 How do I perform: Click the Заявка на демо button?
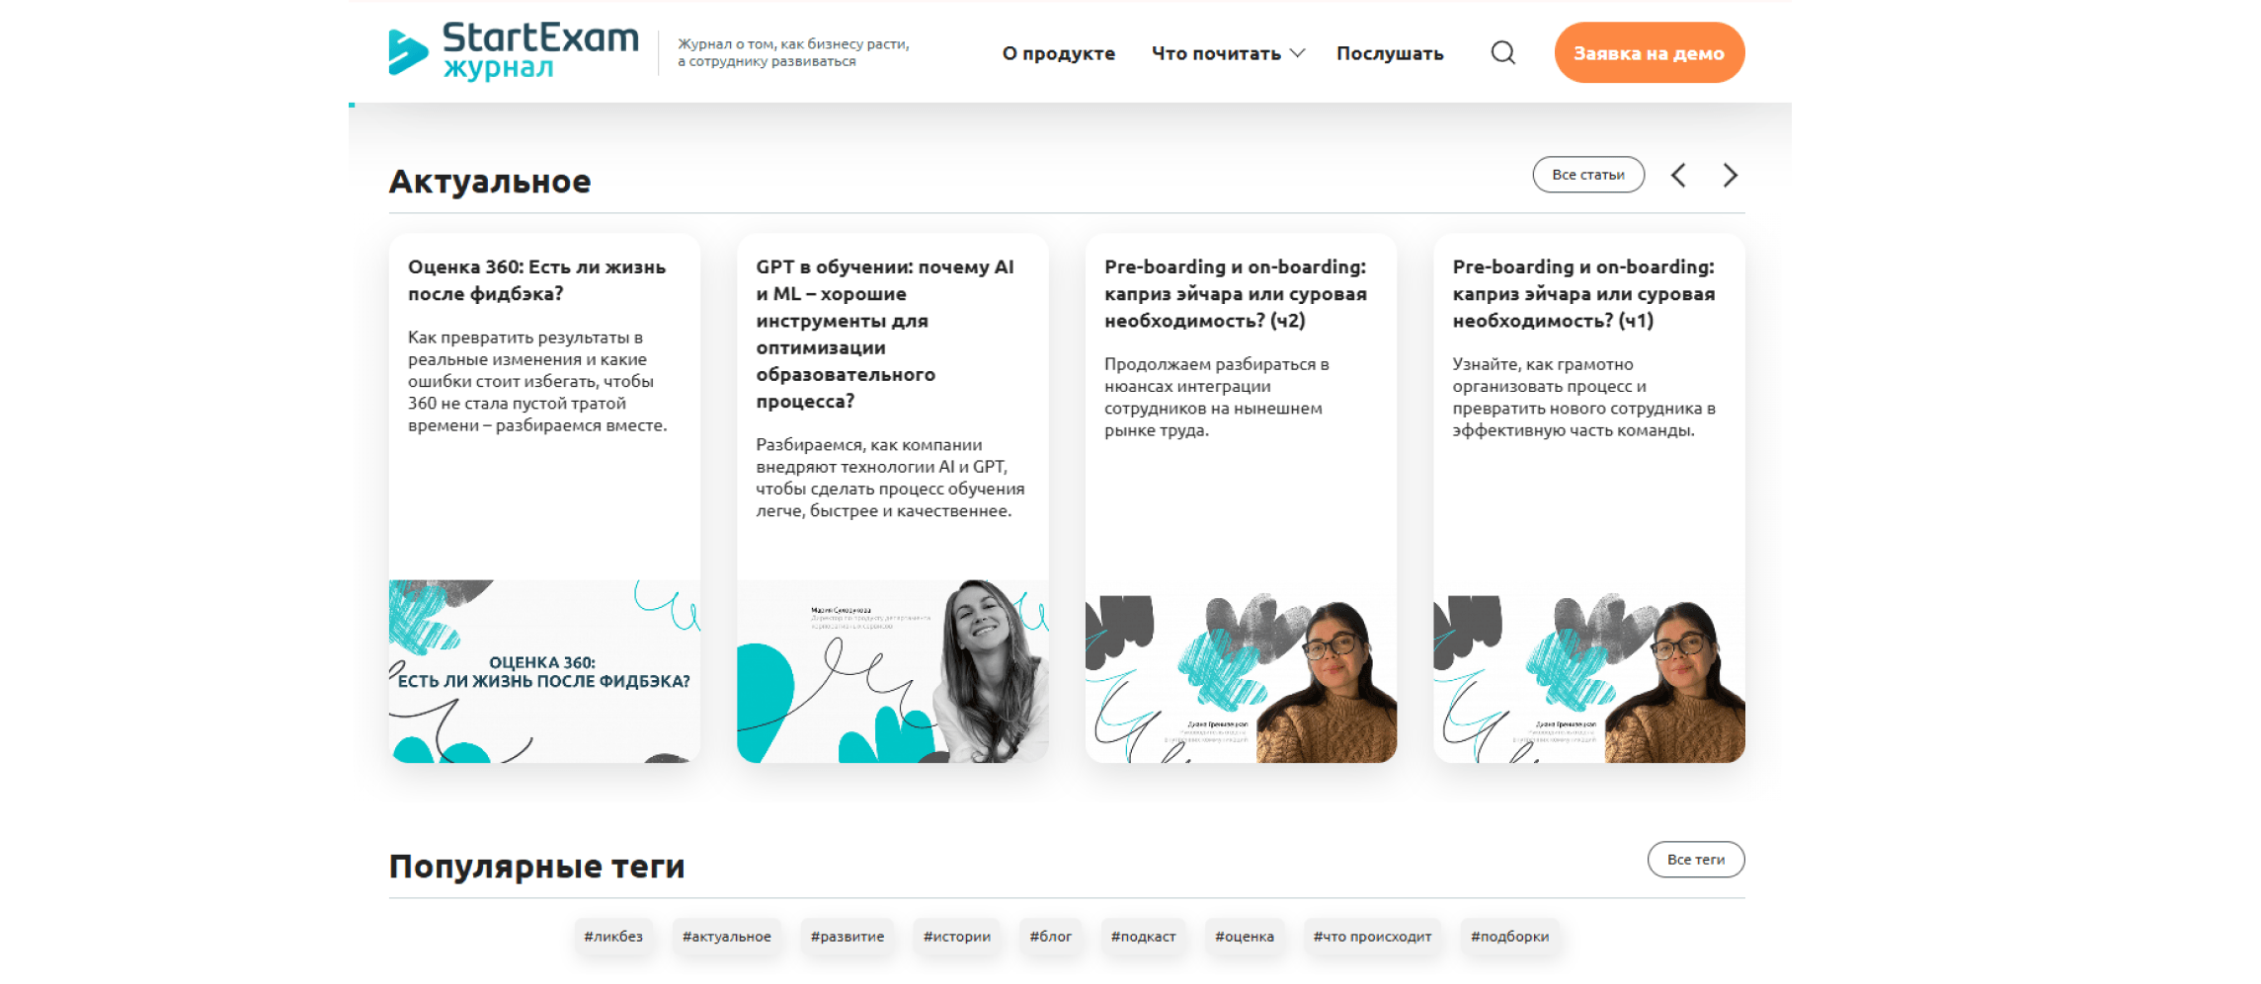pos(1649,52)
